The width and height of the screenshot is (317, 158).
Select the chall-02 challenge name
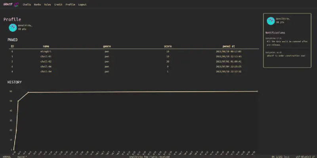point(46,62)
